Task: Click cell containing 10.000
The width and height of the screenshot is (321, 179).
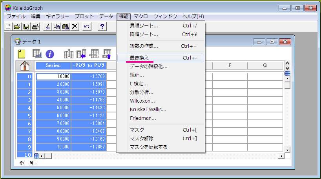Action: pos(53,147)
